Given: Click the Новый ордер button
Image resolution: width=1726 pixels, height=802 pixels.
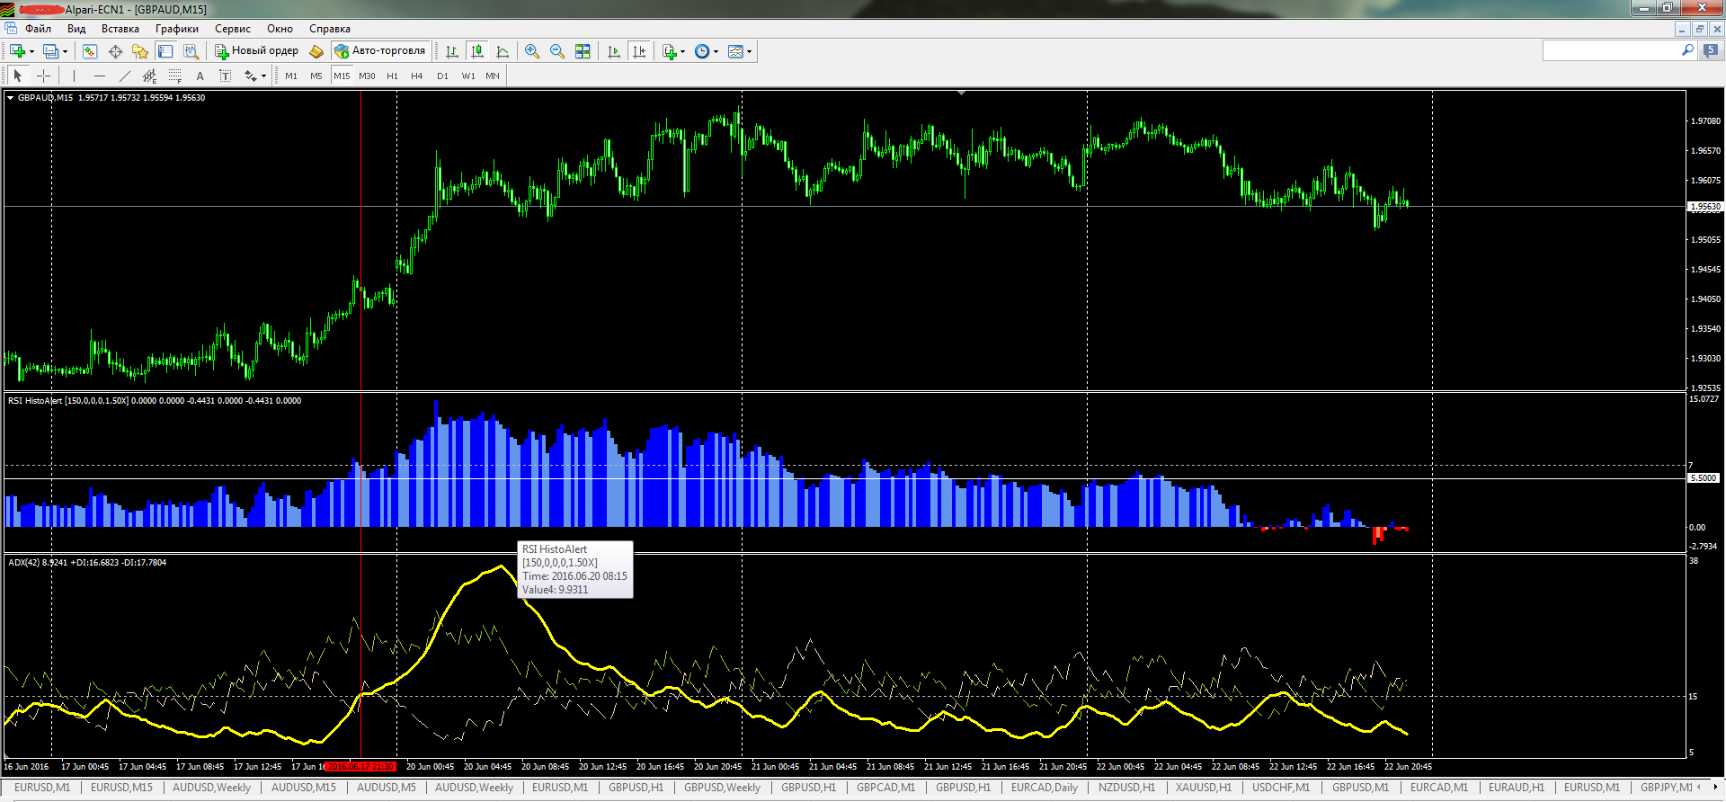Looking at the screenshot, I should 256,51.
